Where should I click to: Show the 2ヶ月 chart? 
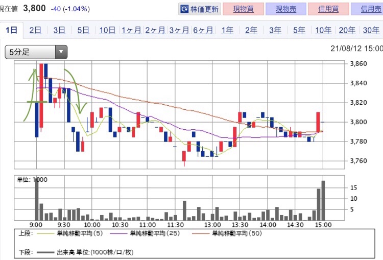(x=155, y=30)
